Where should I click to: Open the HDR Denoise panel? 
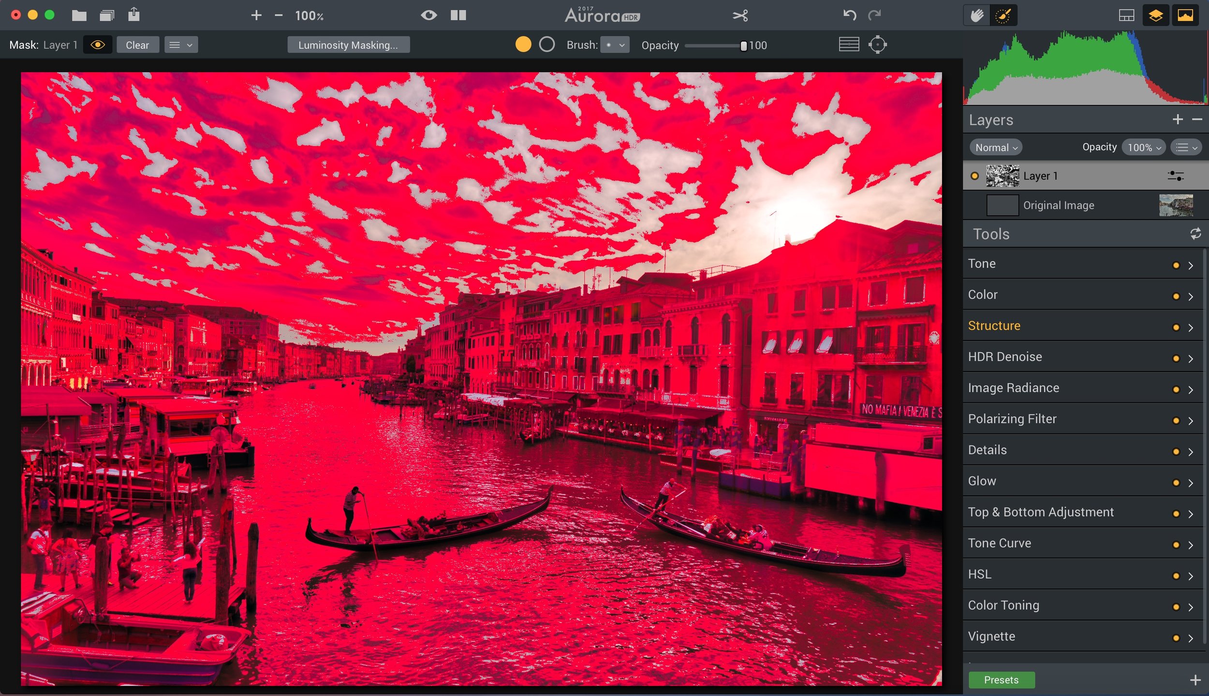(x=1082, y=357)
